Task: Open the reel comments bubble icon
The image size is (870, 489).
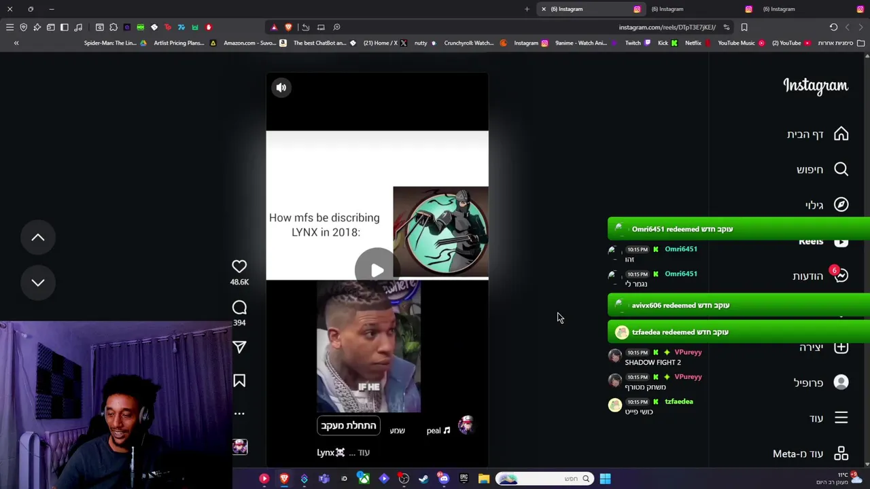Action: click(239, 308)
